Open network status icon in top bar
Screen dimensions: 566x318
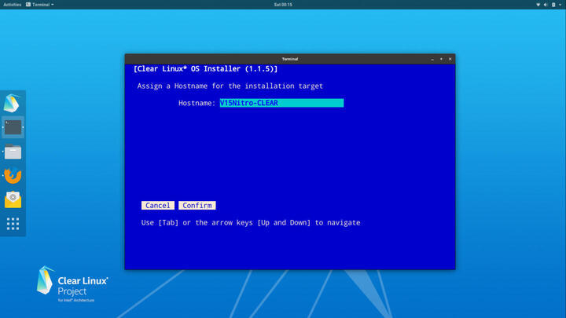click(538, 5)
